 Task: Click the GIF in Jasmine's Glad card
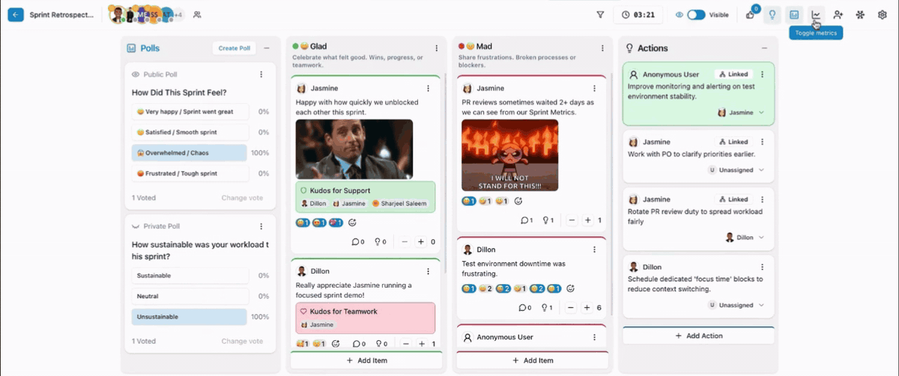354,150
